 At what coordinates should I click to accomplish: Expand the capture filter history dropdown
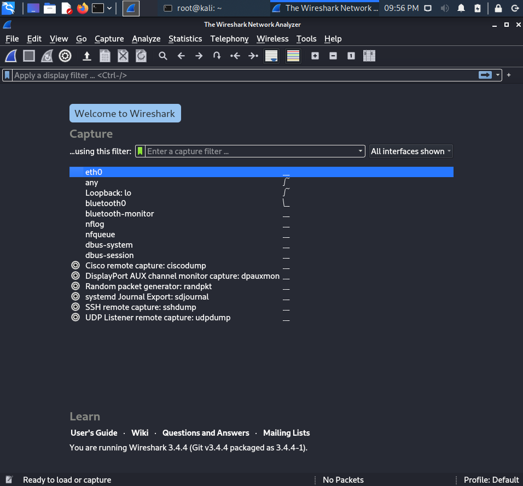tap(360, 151)
